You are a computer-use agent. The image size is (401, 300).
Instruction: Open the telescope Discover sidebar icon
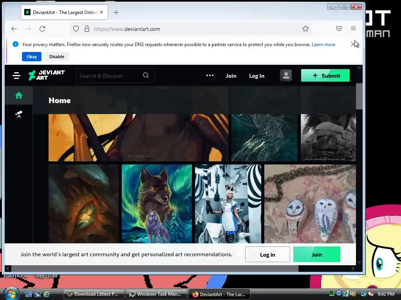(x=19, y=114)
